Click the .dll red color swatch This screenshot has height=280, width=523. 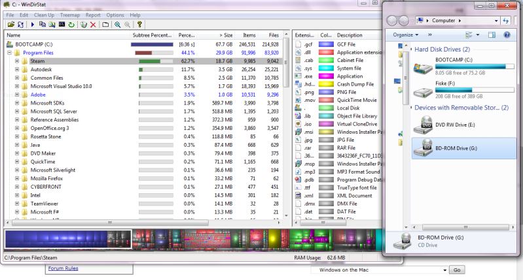pyautogui.click(x=326, y=52)
